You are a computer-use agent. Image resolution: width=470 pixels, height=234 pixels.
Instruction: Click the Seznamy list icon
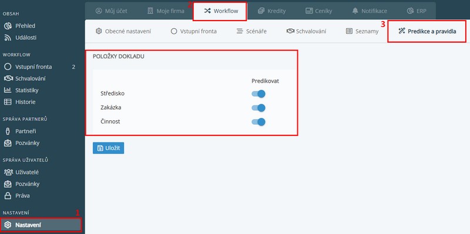349,31
